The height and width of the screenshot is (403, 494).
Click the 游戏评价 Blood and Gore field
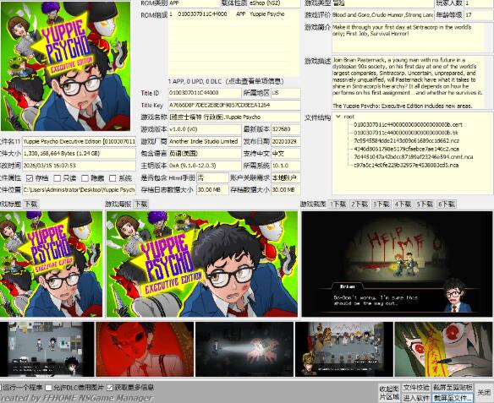(383, 15)
